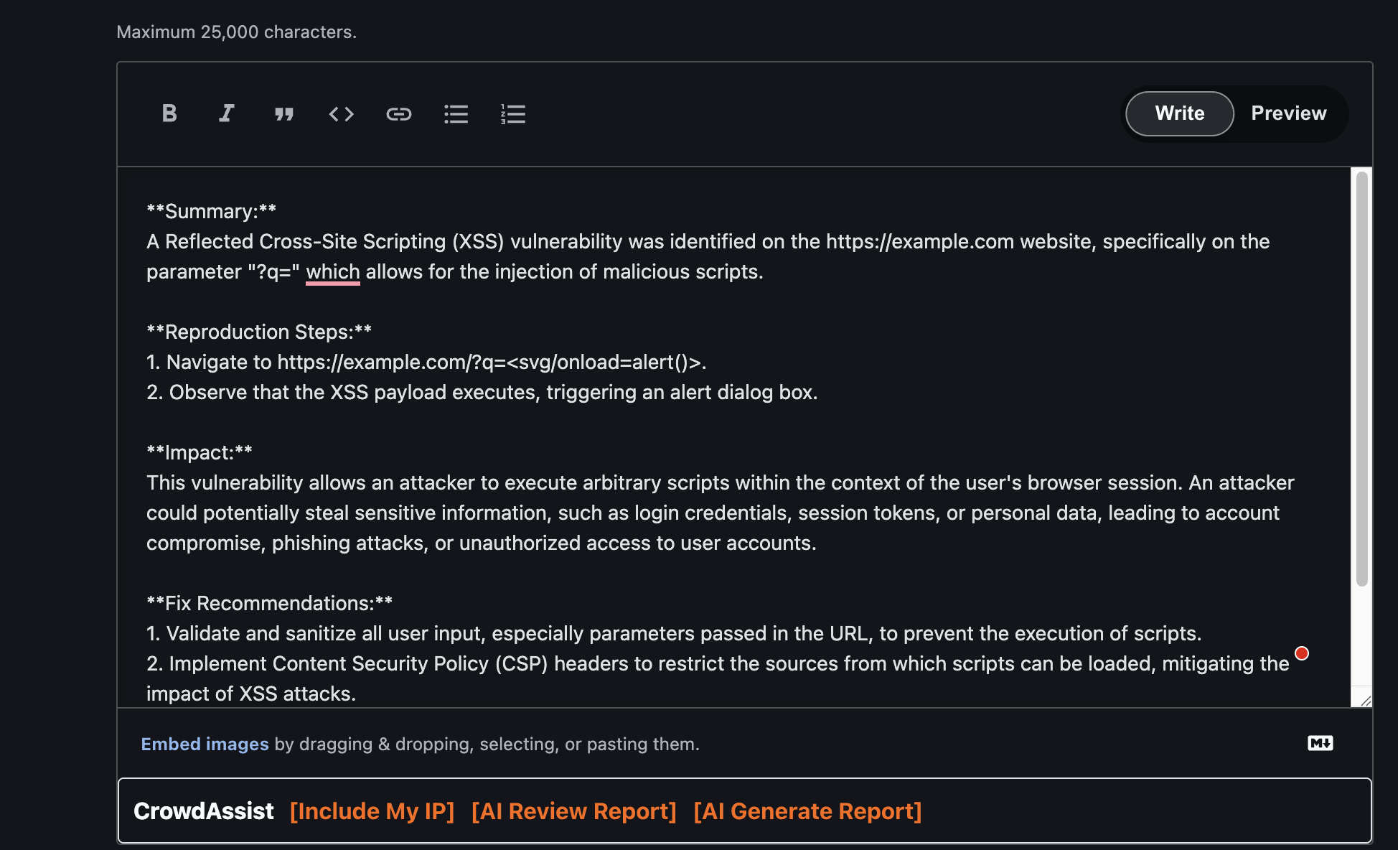Screen dimensions: 1398x850
Task: Insert a blockquote using the quote icon
Action: point(284,114)
